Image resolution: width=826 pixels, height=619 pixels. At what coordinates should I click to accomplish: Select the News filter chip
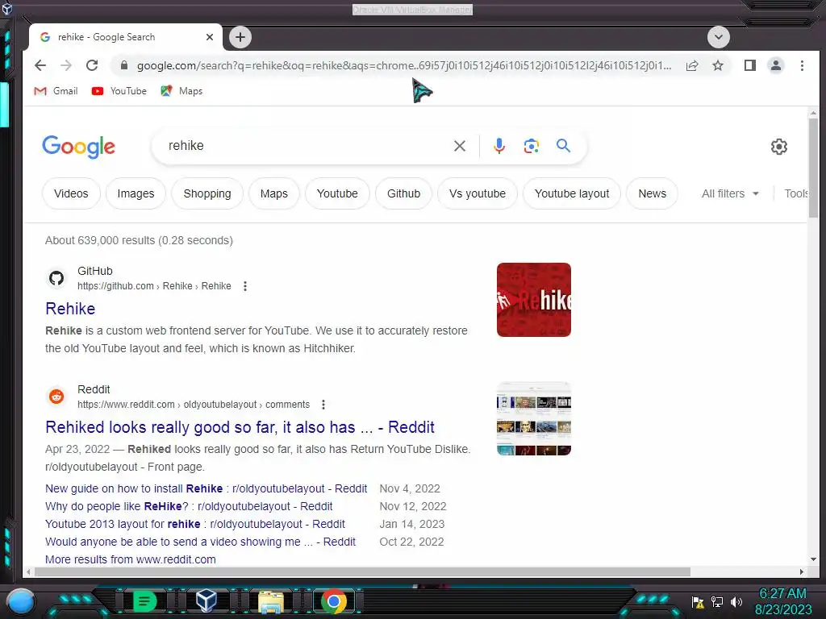point(652,193)
